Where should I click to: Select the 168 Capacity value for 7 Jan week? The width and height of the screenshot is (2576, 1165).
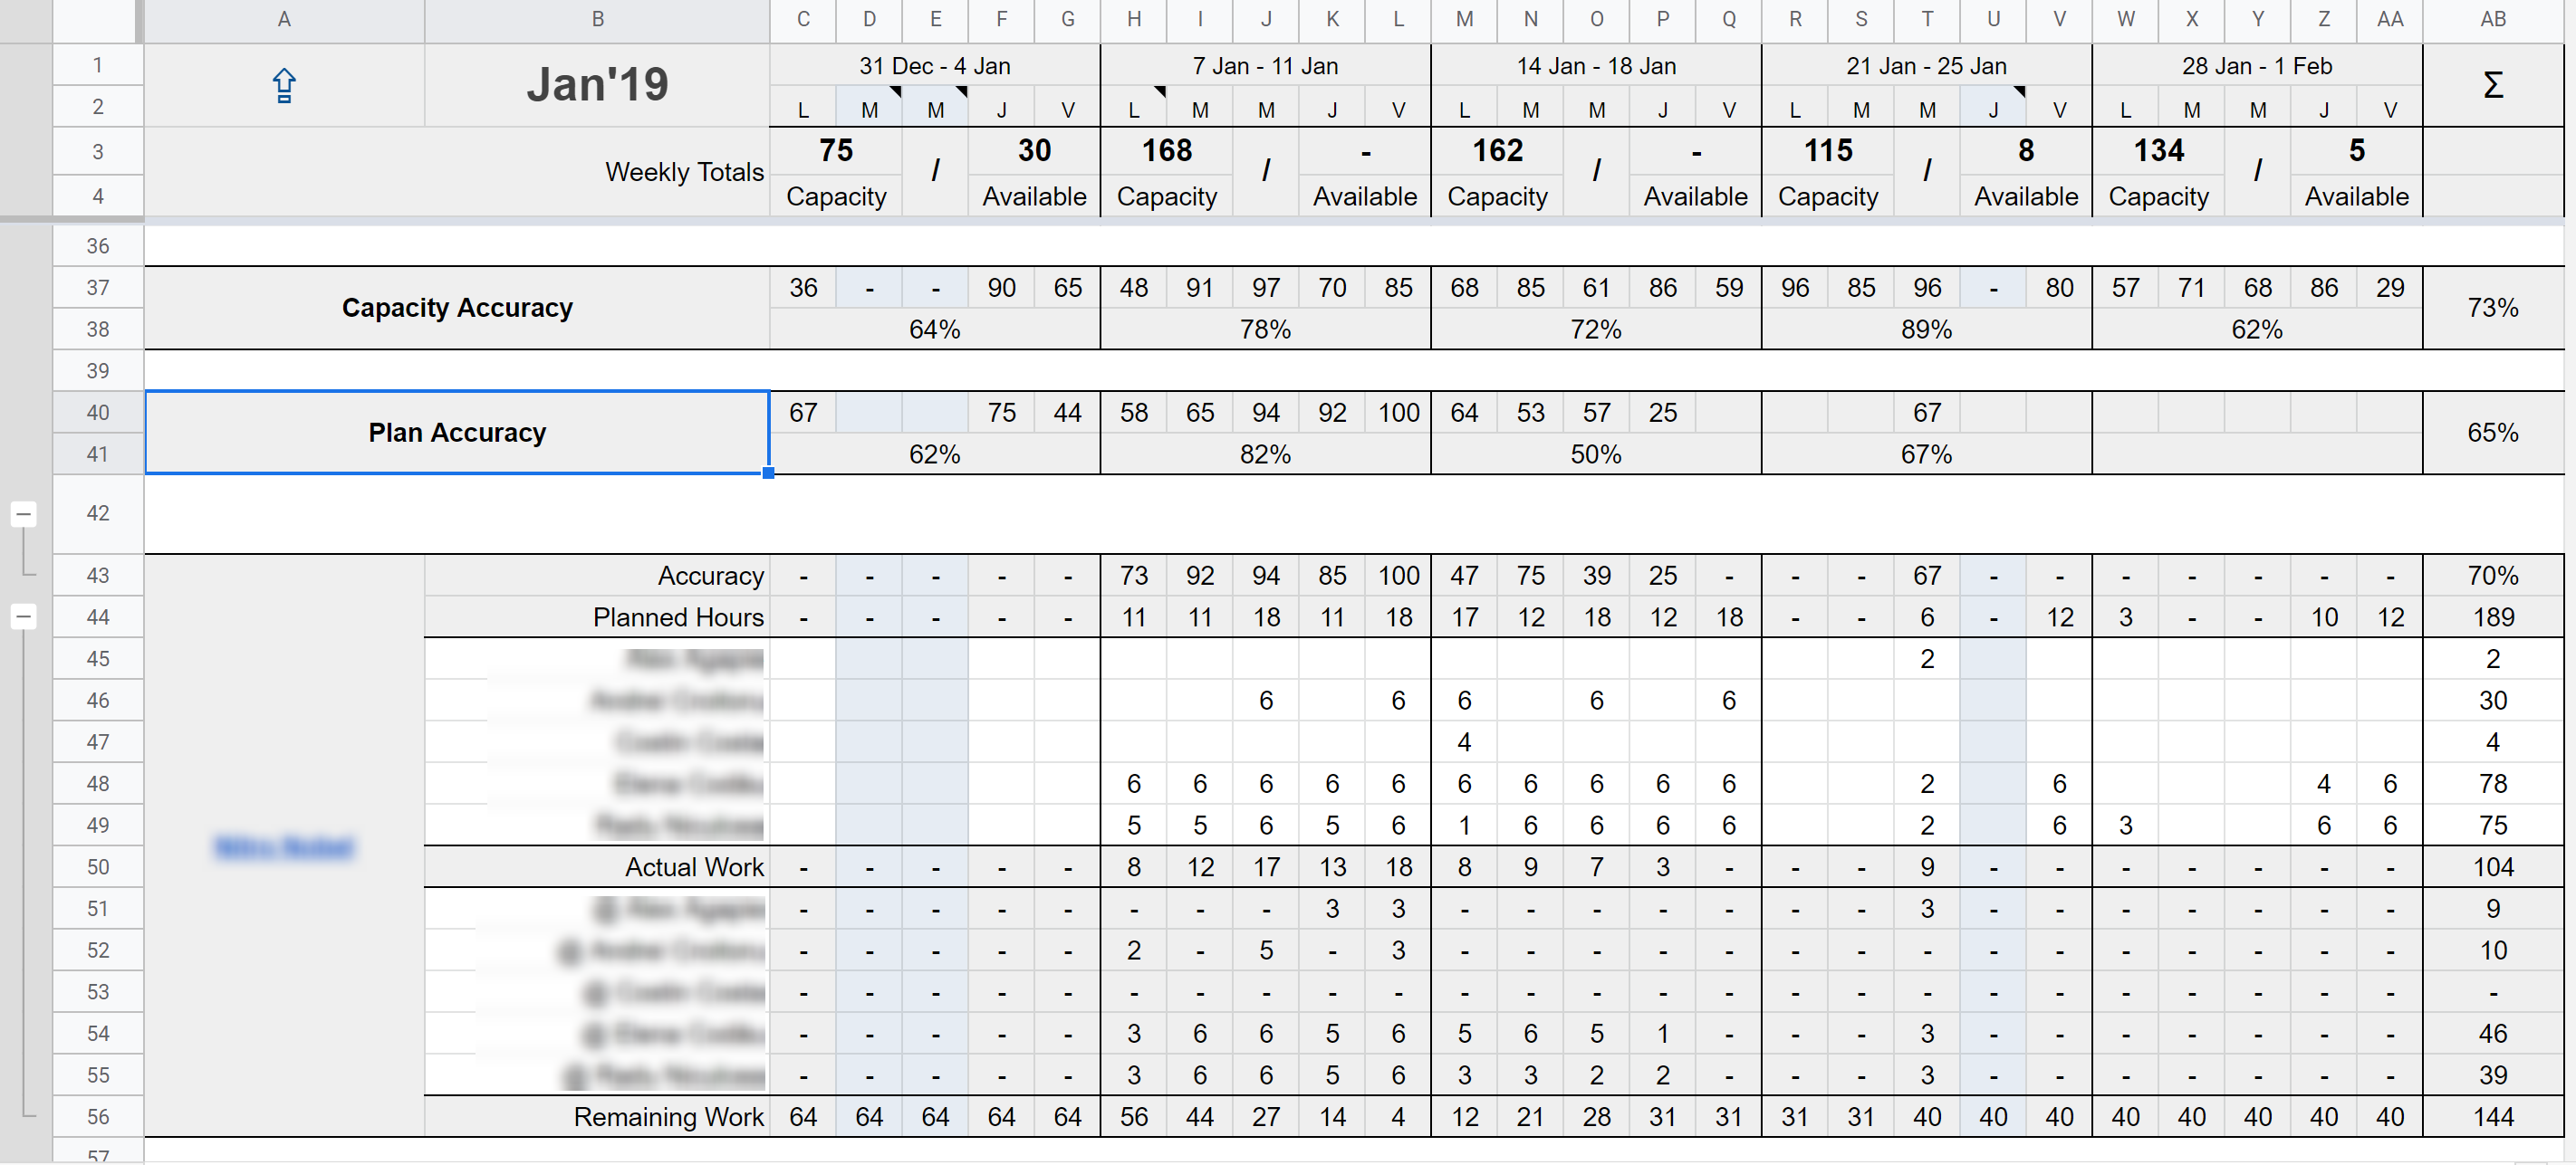[1167, 150]
